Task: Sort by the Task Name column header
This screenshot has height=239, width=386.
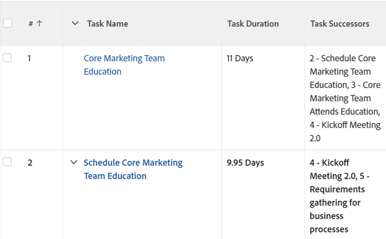Action: point(108,24)
